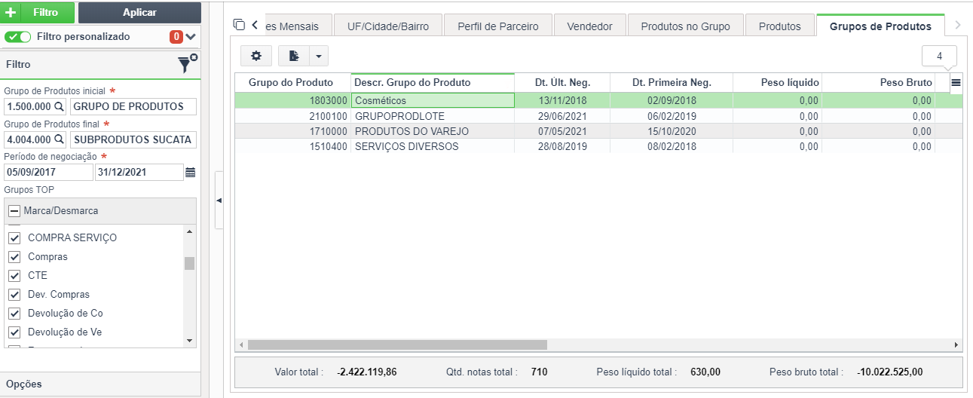Open the calendar picker for Período de negociação
Image resolution: width=973 pixels, height=398 pixels.
pos(191,173)
